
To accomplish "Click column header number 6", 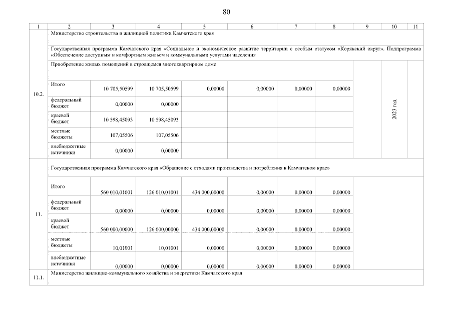I will point(252,26).
